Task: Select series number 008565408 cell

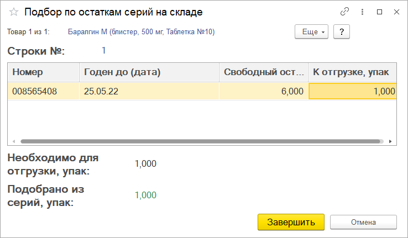Action: point(44,91)
